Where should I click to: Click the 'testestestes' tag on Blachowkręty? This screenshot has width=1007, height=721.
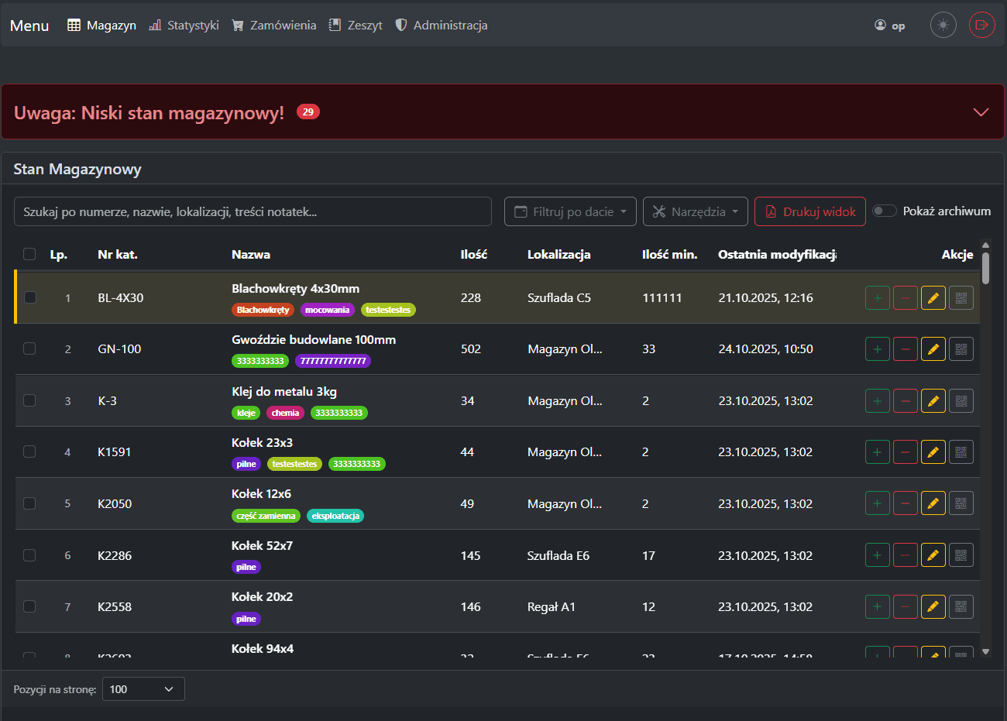[388, 310]
